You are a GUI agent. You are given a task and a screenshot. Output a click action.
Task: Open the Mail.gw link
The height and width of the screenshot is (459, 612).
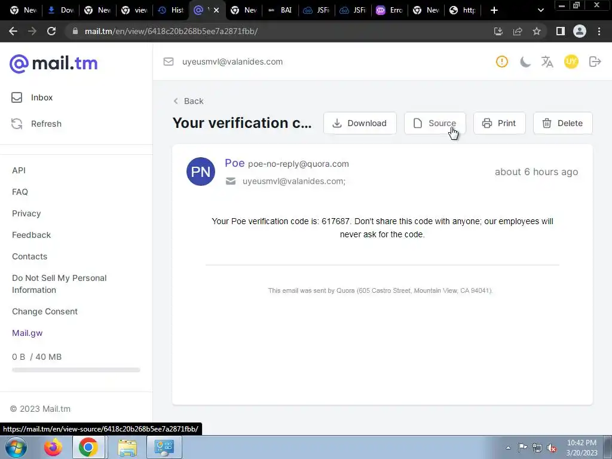pos(27,332)
